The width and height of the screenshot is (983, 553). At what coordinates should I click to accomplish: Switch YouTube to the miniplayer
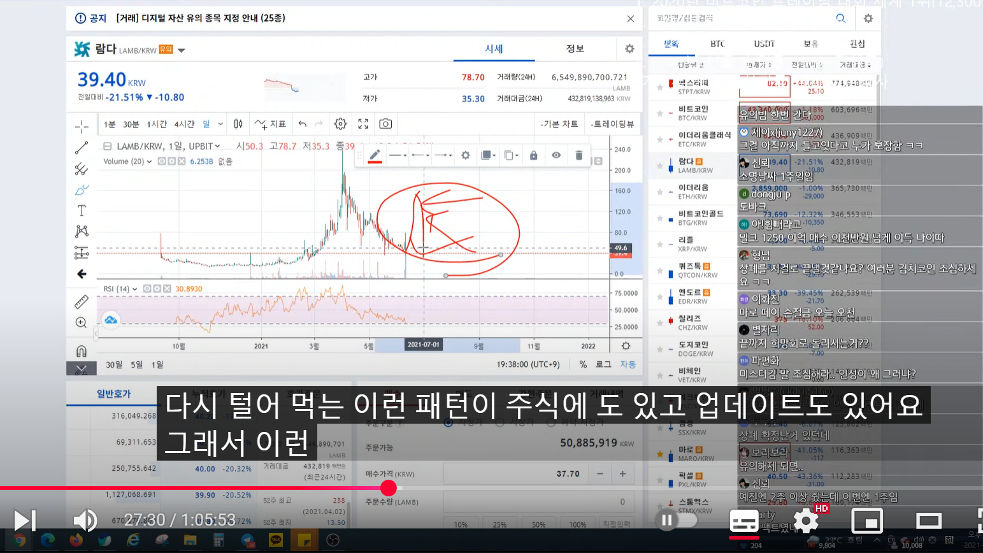[x=867, y=521]
